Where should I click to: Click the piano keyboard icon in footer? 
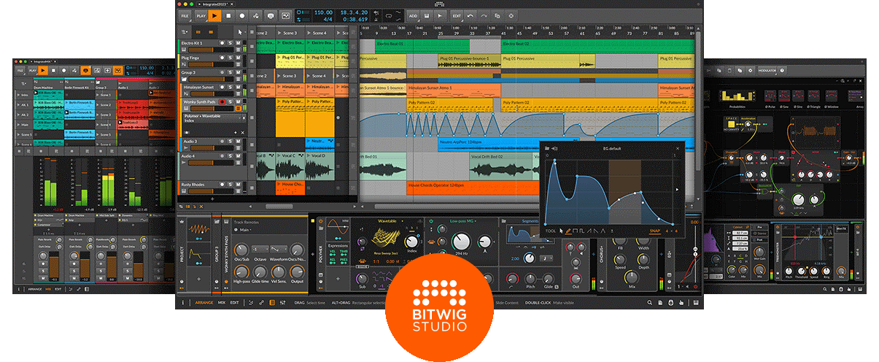coord(696,303)
